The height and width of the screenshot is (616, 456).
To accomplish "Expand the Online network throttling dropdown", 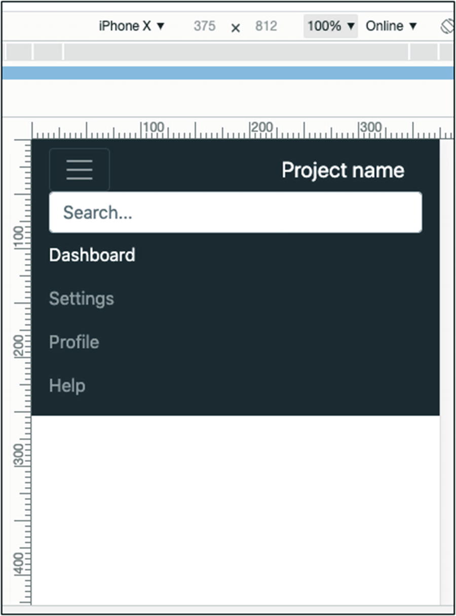I will click(x=391, y=26).
